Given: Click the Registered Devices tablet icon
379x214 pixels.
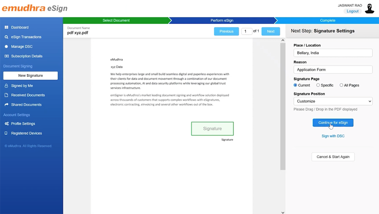Looking at the screenshot, I should [6, 133].
